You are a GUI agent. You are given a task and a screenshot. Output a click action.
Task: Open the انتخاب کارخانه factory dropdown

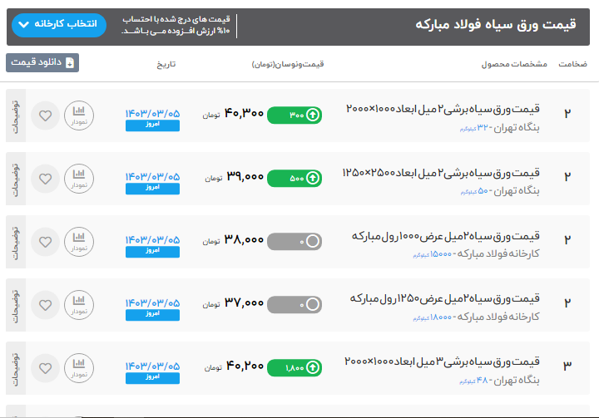[59, 25]
